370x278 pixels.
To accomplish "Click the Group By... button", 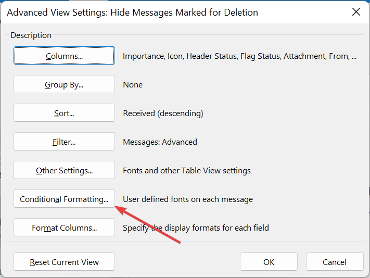I will tap(64, 84).
